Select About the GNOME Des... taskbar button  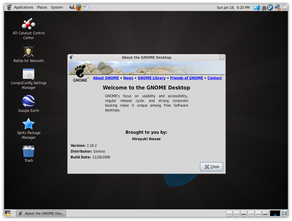41,213
